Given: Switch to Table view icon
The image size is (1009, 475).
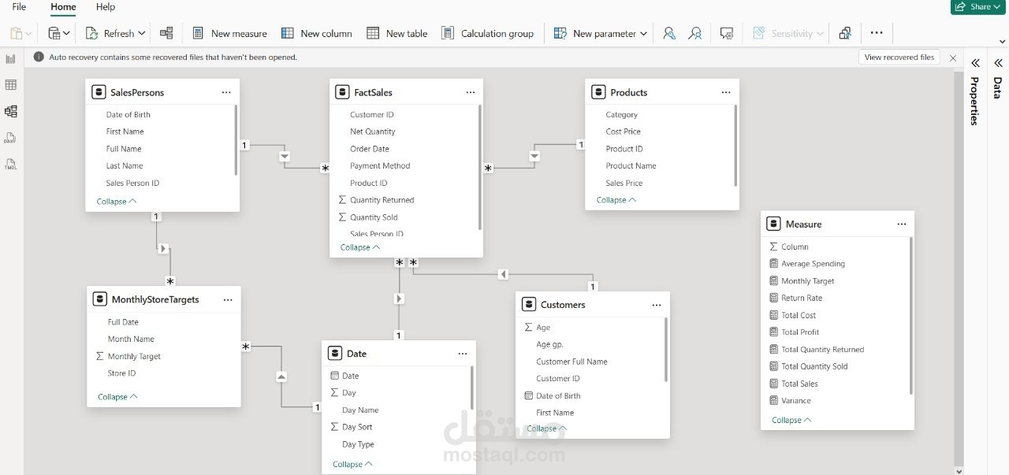Looking at the screenshot, I should click(x=11, y=85).
